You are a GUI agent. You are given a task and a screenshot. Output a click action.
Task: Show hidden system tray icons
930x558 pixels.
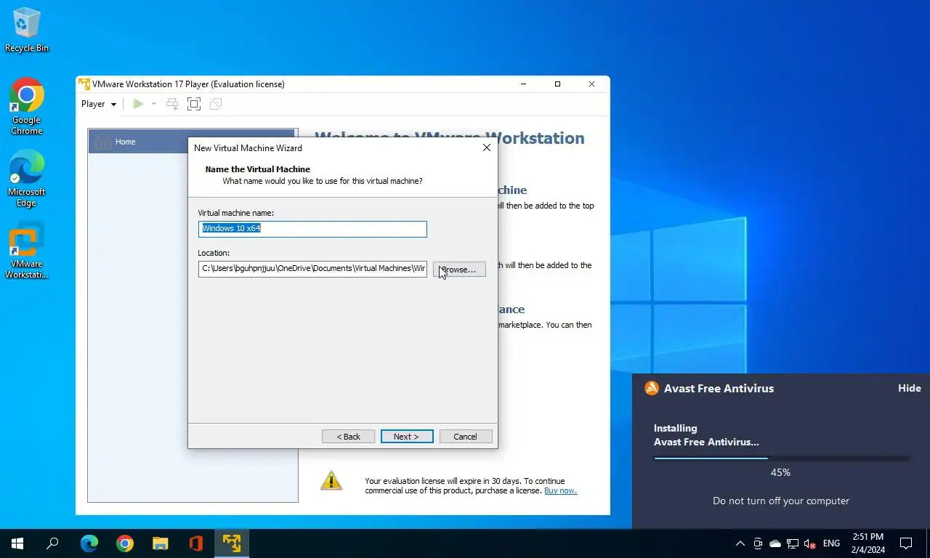[740, 543]
